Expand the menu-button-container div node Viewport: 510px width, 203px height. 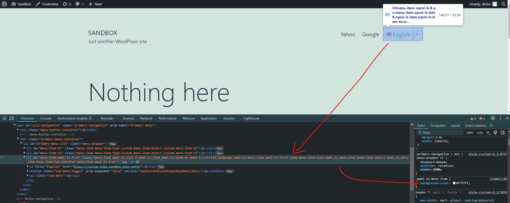(x=18, y=130)
